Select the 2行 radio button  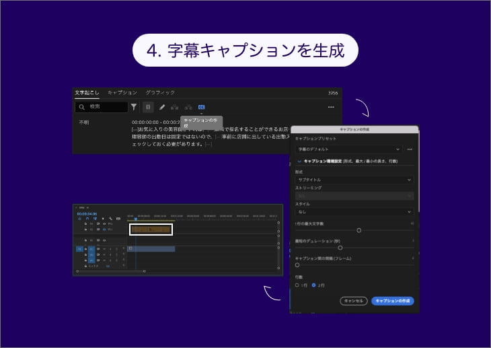click(x=313, y=285)
